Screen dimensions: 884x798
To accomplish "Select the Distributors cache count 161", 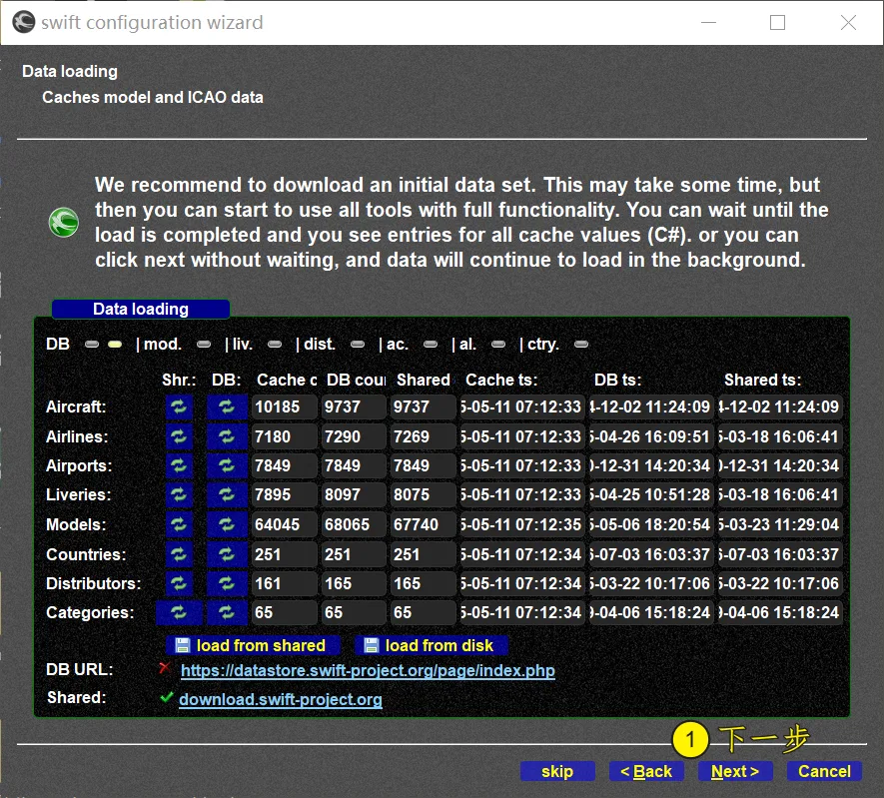I will point(284,583).
